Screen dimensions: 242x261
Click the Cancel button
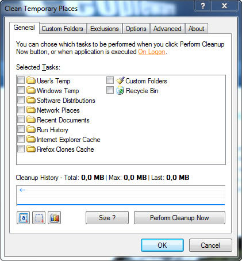pyautogui.click(x=210, y=245)
